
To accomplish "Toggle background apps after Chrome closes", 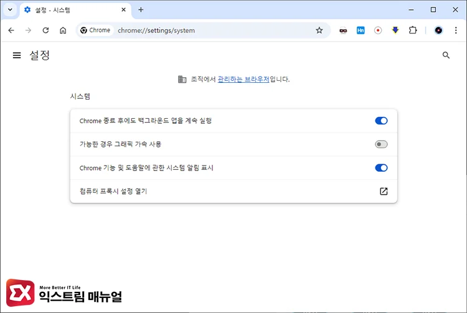I will pos(381,121).
